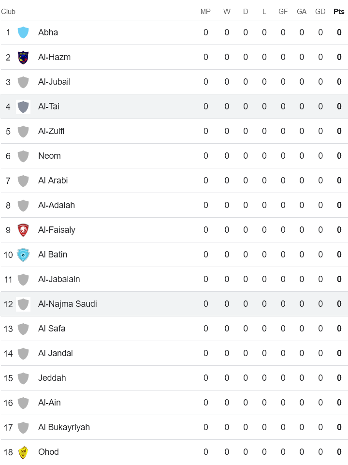348x465 pixels.
Task: Click the Abha club crest icon
Action: (23, 32)
